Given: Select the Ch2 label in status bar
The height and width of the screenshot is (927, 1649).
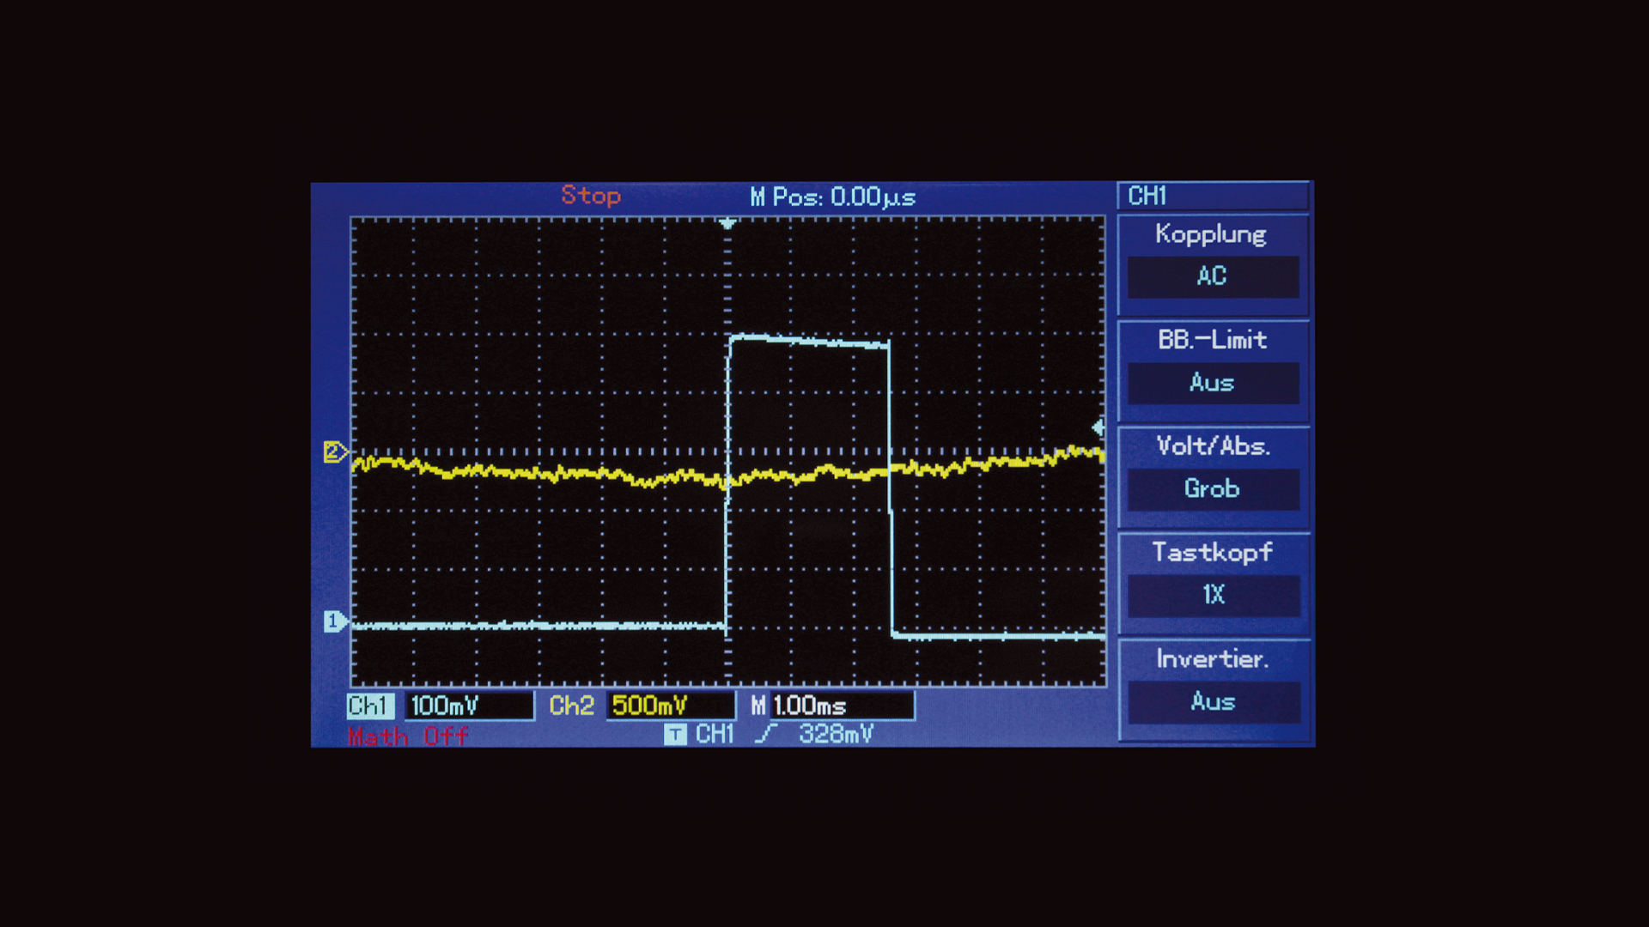Looking at the screenshot, I should [571, 706].
